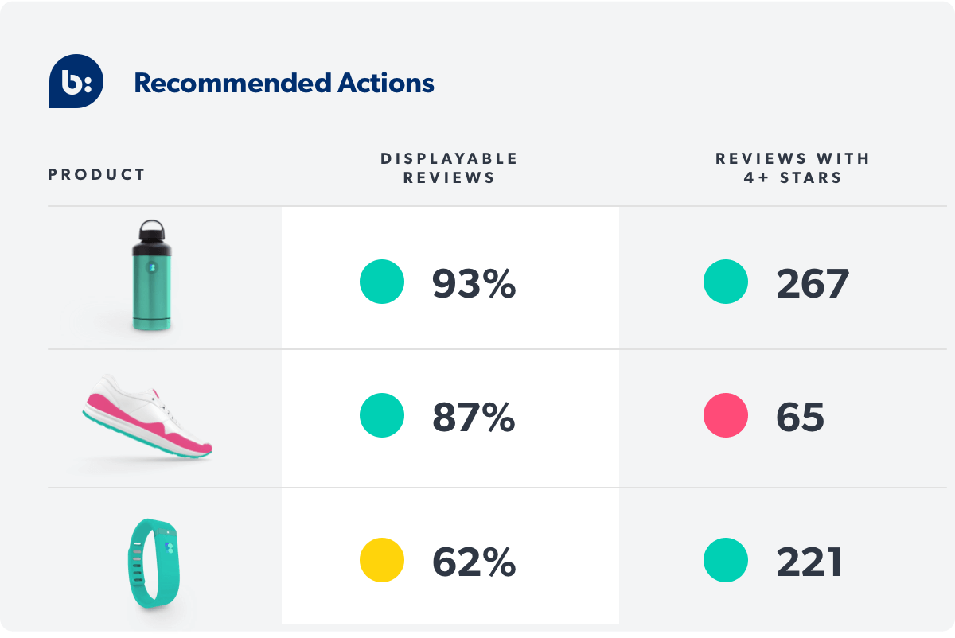Click green status dot beside 93%
The image size is (955, 638).
point(382,282)
